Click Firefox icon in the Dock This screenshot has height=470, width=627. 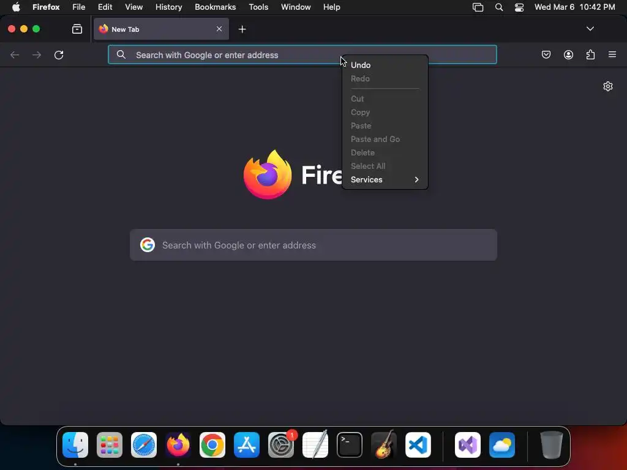178,445
